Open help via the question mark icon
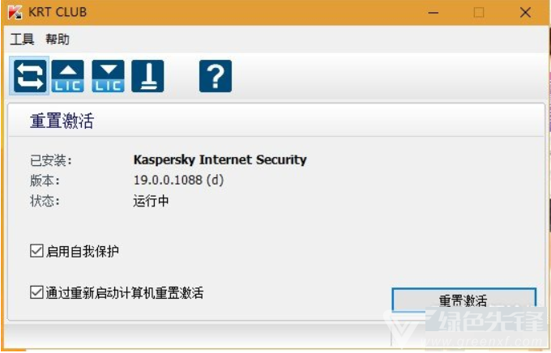551x353 pixels. coord(216,76)
